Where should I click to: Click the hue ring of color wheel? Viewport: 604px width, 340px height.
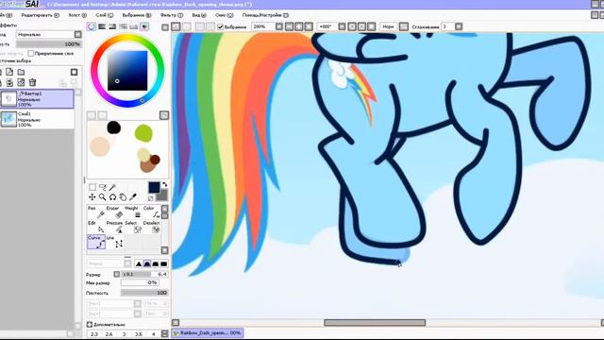[x=127, y=38]
